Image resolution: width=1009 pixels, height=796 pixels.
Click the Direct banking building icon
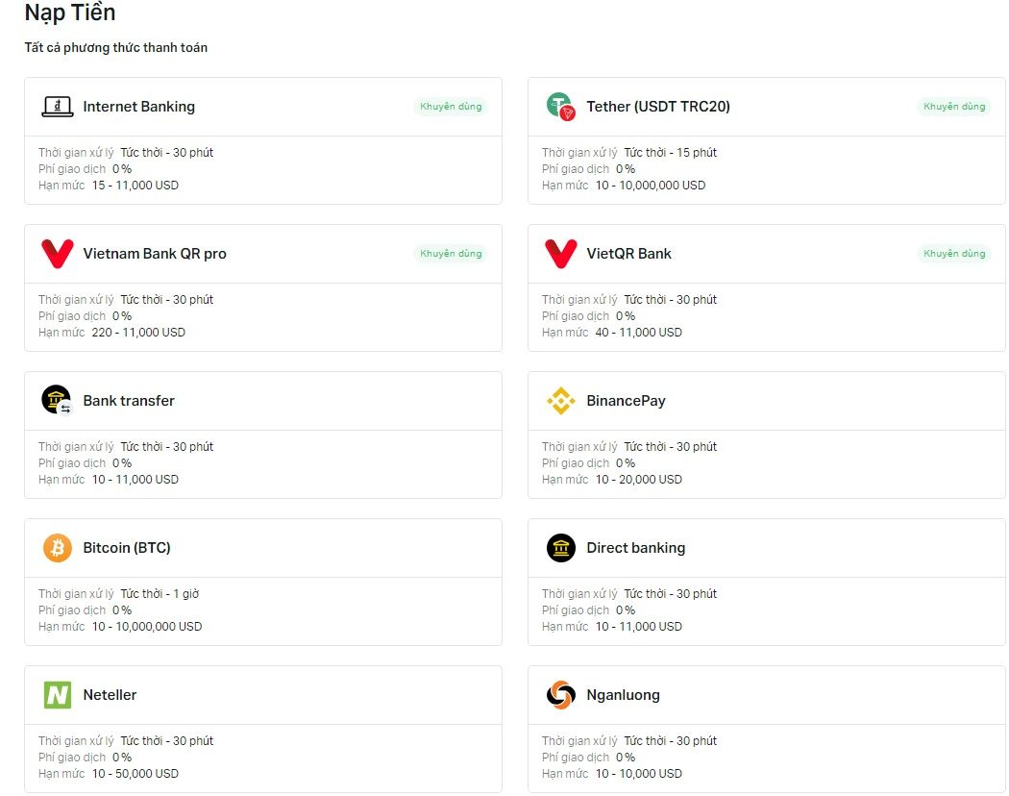point(560,547)
